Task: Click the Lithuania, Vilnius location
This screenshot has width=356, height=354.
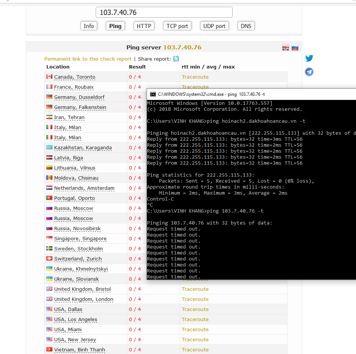Action: pyautogui.click(x=75, y=168)
